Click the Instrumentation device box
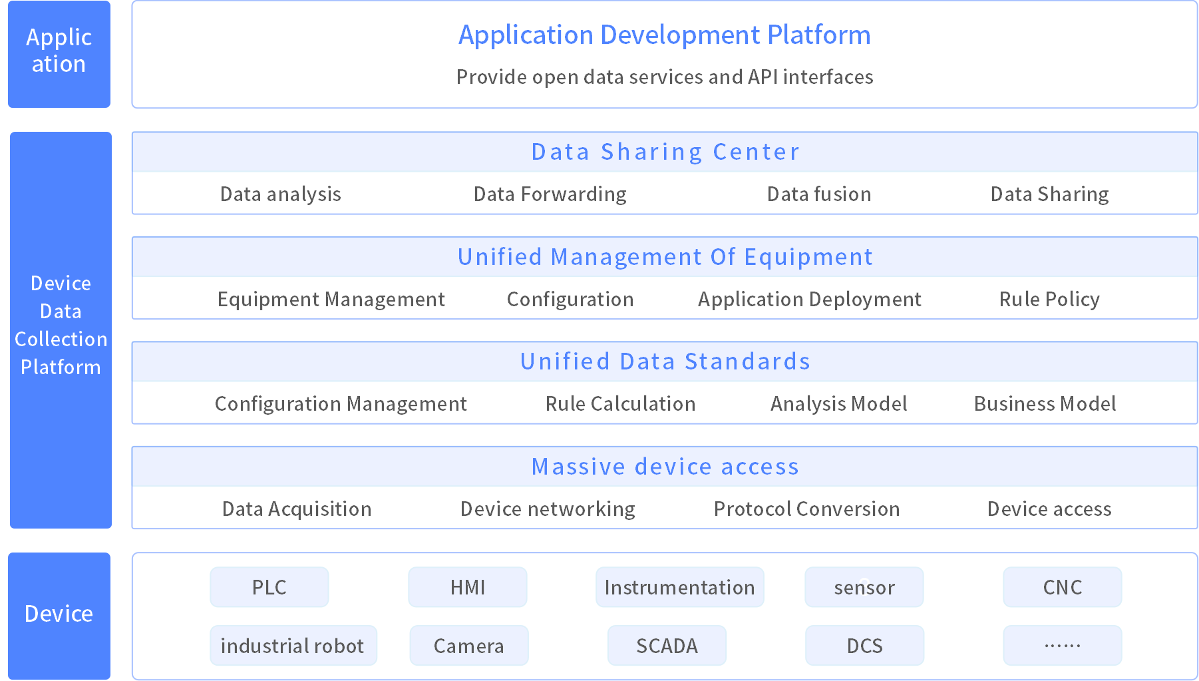 click(x=679, y=587)
